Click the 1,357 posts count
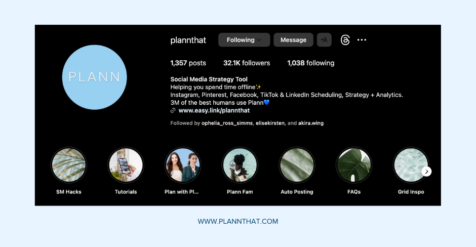The width and height of the screenshot is (476, 247). click(188, 63)
